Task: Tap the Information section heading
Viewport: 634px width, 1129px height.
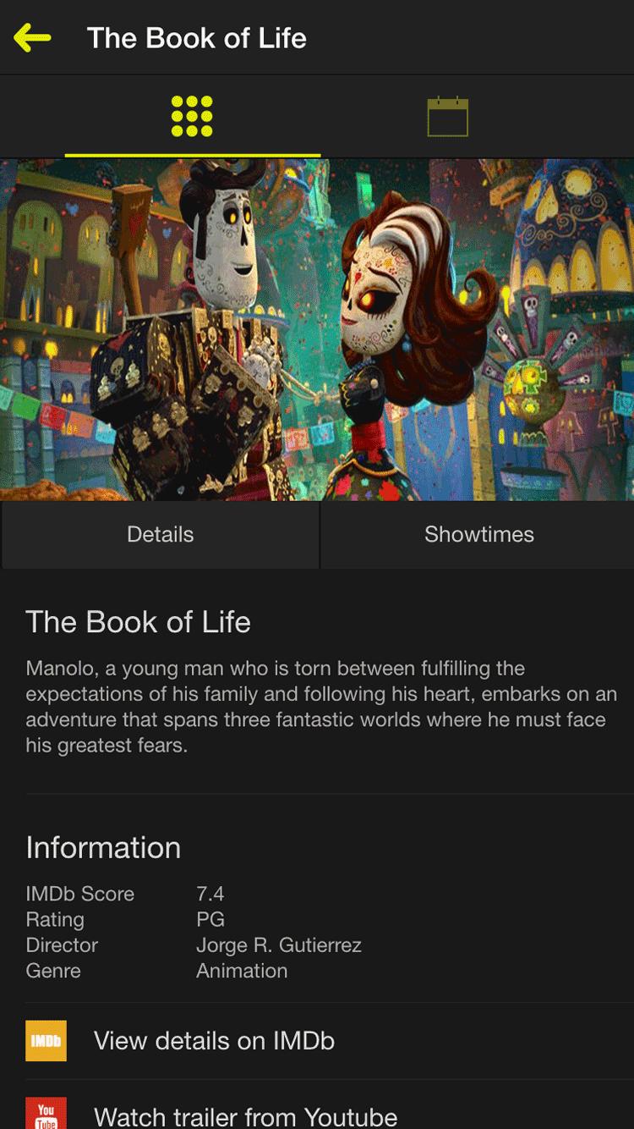Action: click(x=103, y=847)
